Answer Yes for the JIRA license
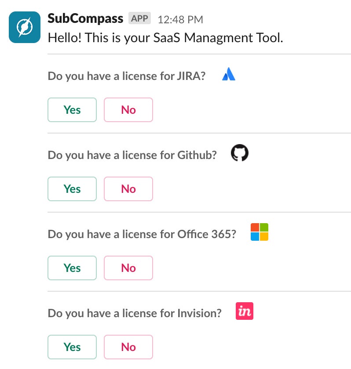Screen dimensions: 351x369 72,110
